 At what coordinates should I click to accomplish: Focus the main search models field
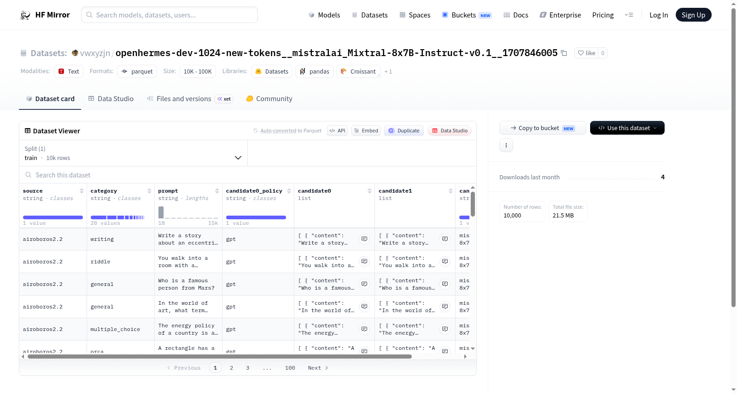pyautogui.click(x=170, y=15)
